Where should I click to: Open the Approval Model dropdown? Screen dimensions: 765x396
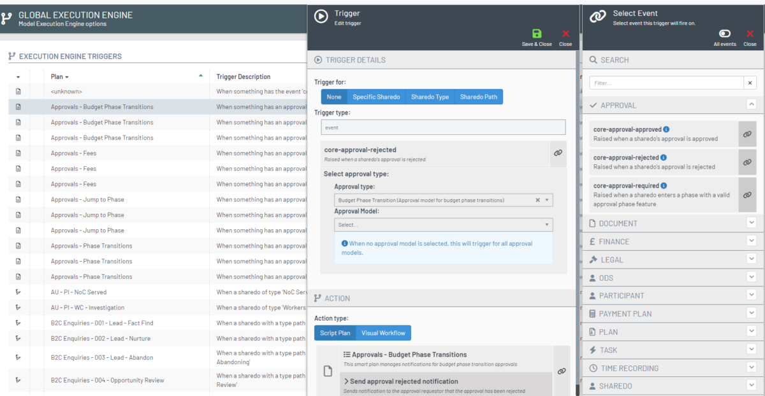tap(443, 225)
